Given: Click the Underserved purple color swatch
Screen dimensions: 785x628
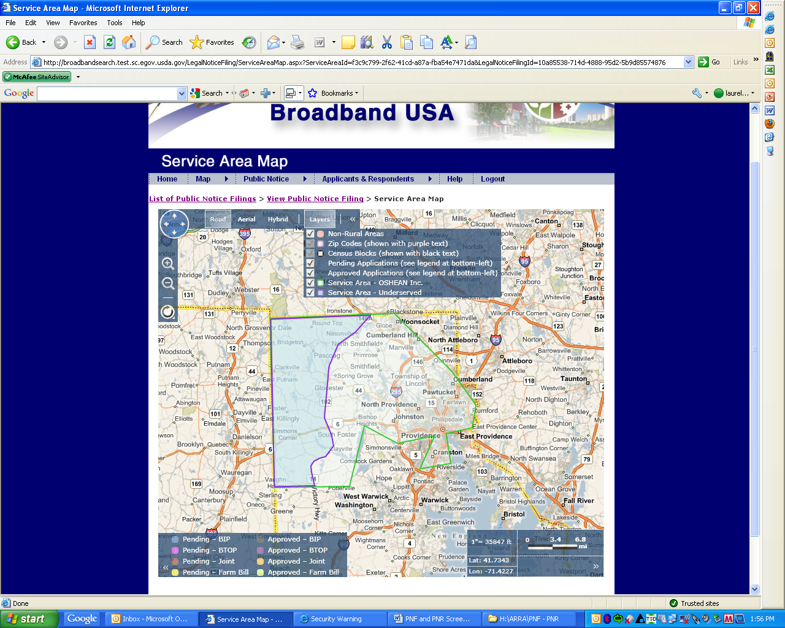Looking at the screenshot, I should click(x=320, y=293).
